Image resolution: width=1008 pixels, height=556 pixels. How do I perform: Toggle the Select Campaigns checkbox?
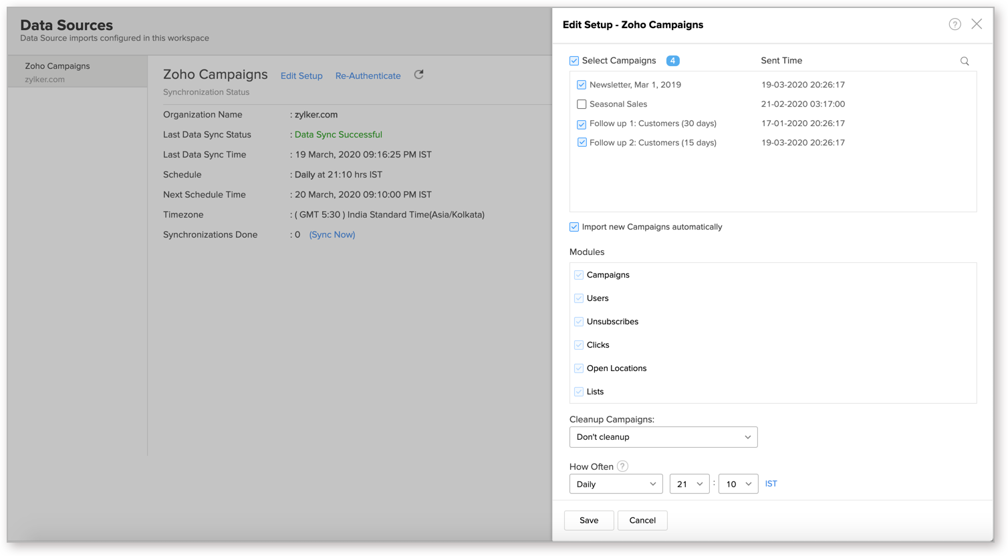pos(574,61)
